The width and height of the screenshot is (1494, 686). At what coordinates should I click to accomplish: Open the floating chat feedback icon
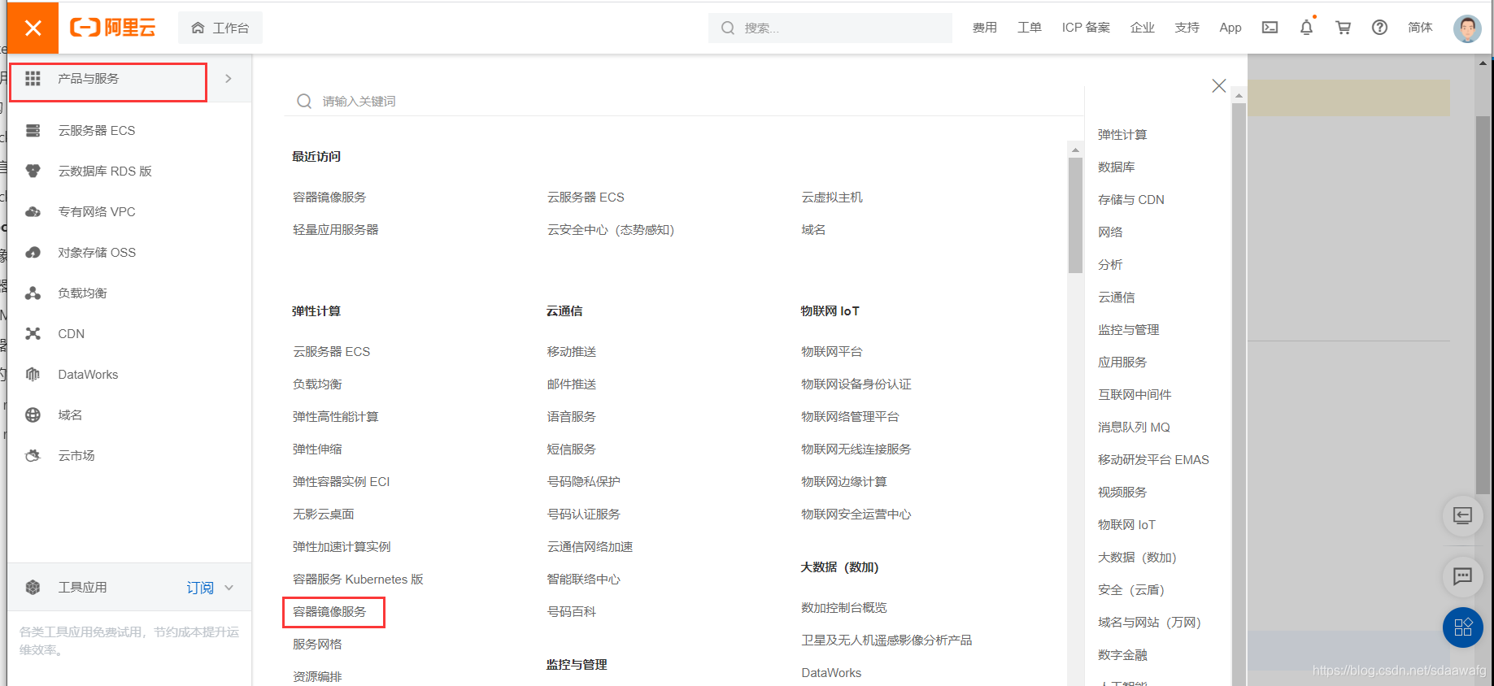[1462, 576]
